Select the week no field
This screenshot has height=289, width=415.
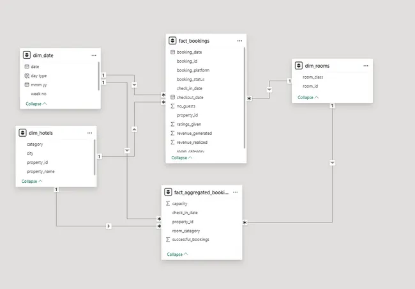point(38,93)
